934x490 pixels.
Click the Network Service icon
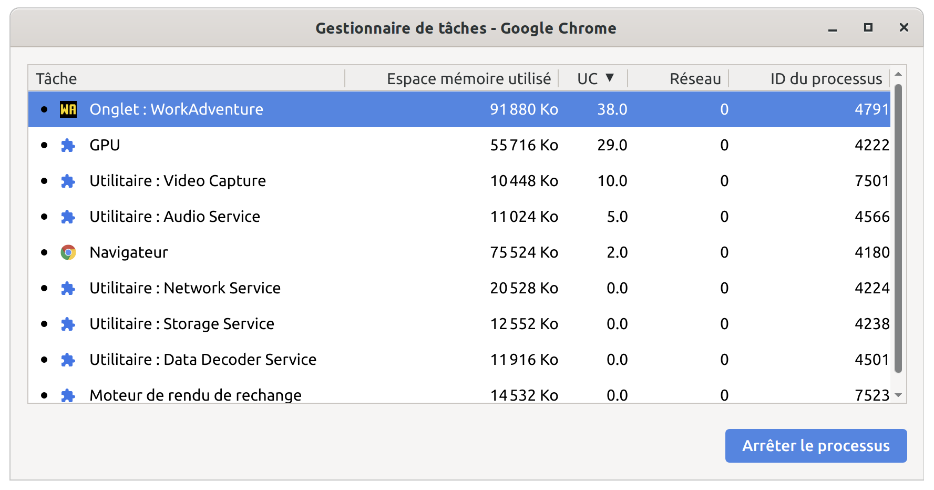coord(68,288)
